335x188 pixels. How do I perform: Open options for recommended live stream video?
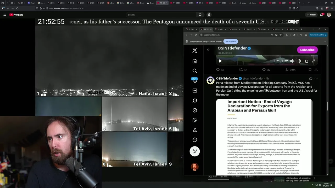tap(314, 178)
